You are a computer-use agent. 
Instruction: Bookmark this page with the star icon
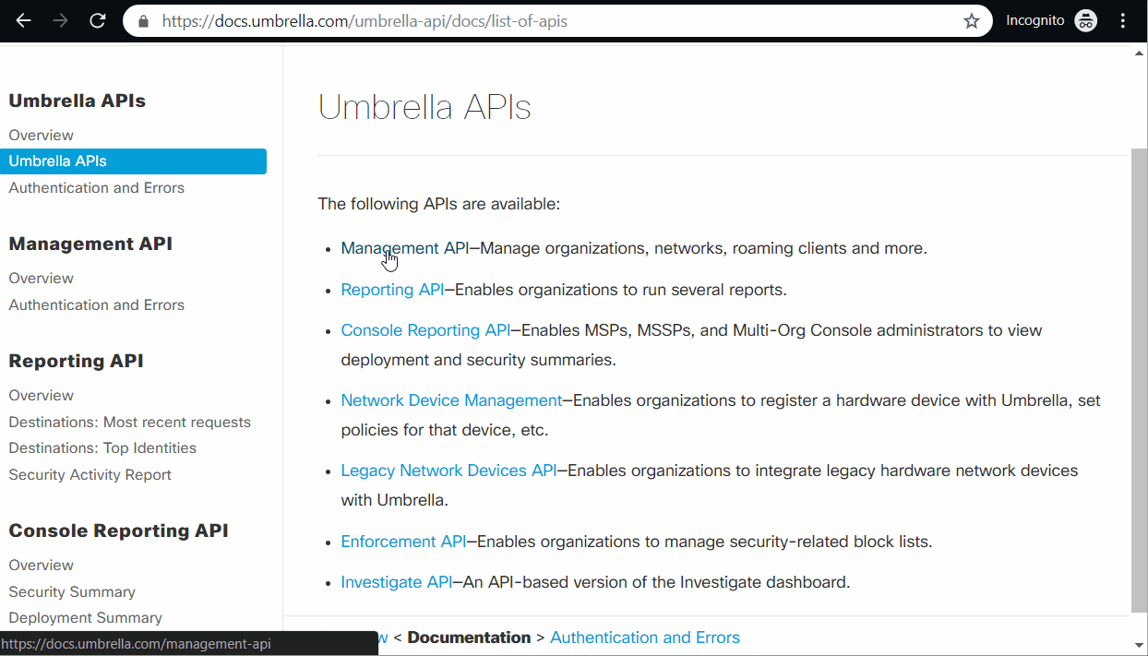pyautogui.click(x=971, y=20)
